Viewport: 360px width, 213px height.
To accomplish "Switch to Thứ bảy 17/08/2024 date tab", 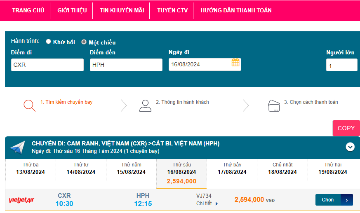I will point(232,169).
